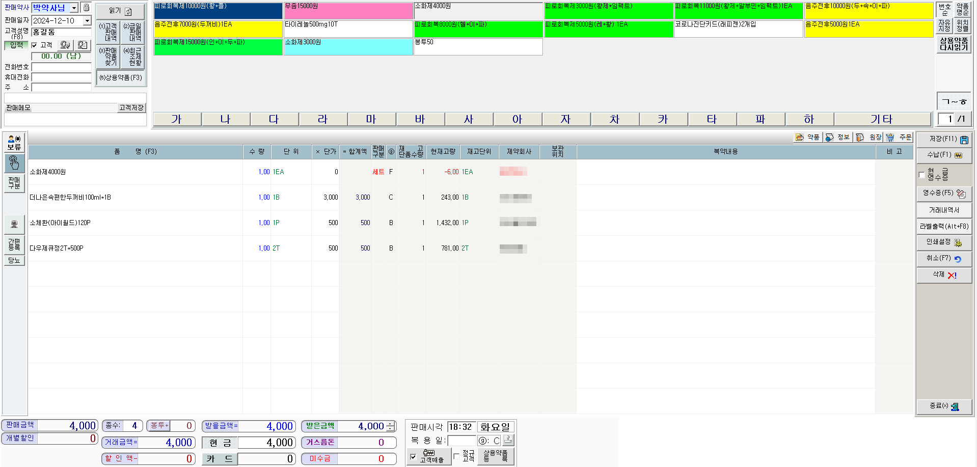Open the 판매일자 date dropdown
The height and width of the screenshot is (467, 977).
87,21
